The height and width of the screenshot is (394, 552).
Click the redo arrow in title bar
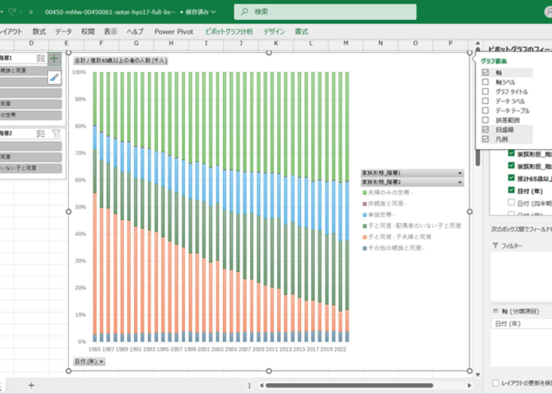tap(13, 11)
